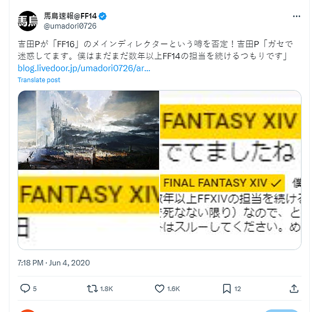Click the blue verified checkmark badge
The width and height of the screenshot is (310, 312).
tap(102, 16)
